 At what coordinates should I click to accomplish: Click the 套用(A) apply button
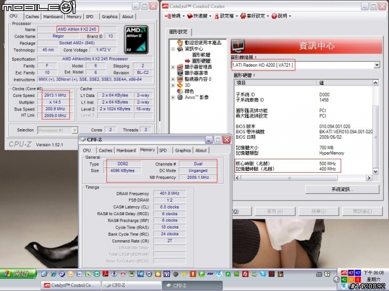coord(275,212)
